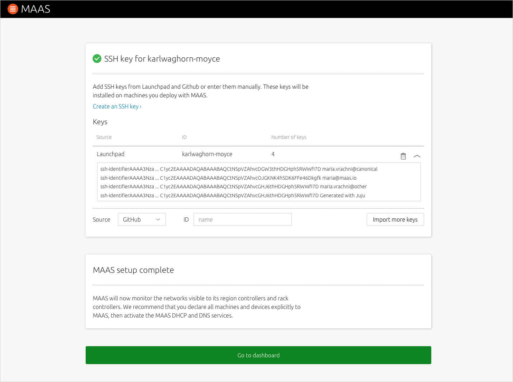Click the Add SSH keys description text
513x382 pixels.
coord(201,91)
